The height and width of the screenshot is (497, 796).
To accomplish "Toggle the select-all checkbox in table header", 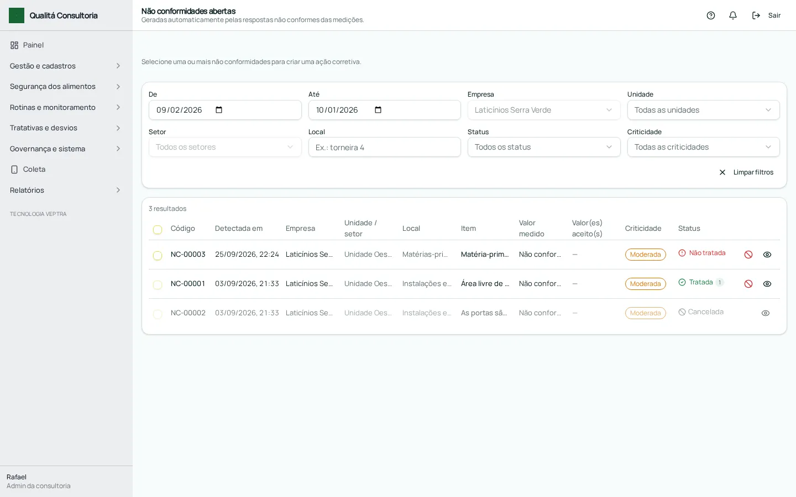I will tap(158, 230).
